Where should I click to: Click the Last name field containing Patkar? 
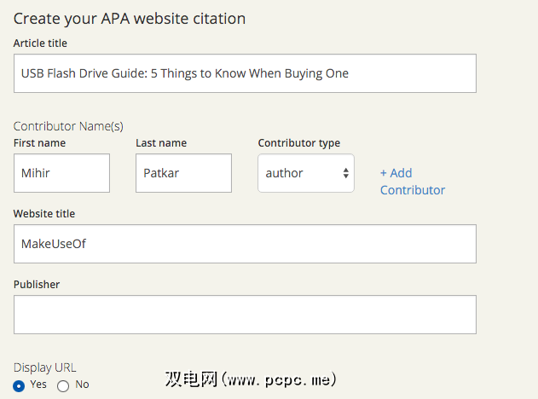pos(183,173)
